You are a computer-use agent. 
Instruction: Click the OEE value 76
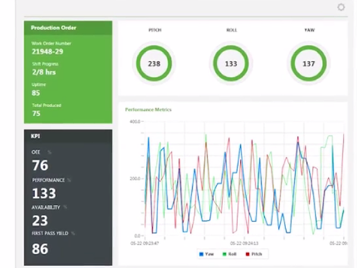40,165
